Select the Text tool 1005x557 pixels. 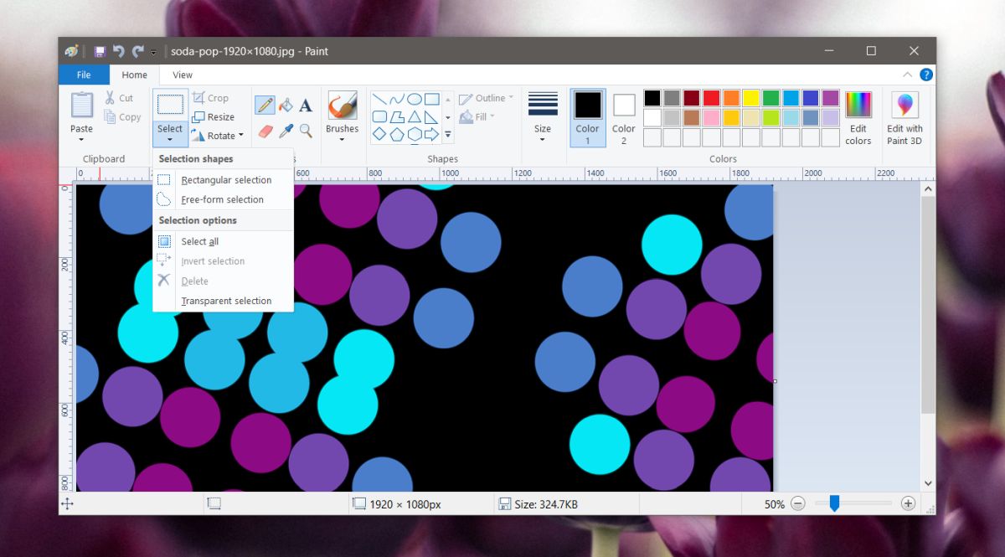click(306, 106)
